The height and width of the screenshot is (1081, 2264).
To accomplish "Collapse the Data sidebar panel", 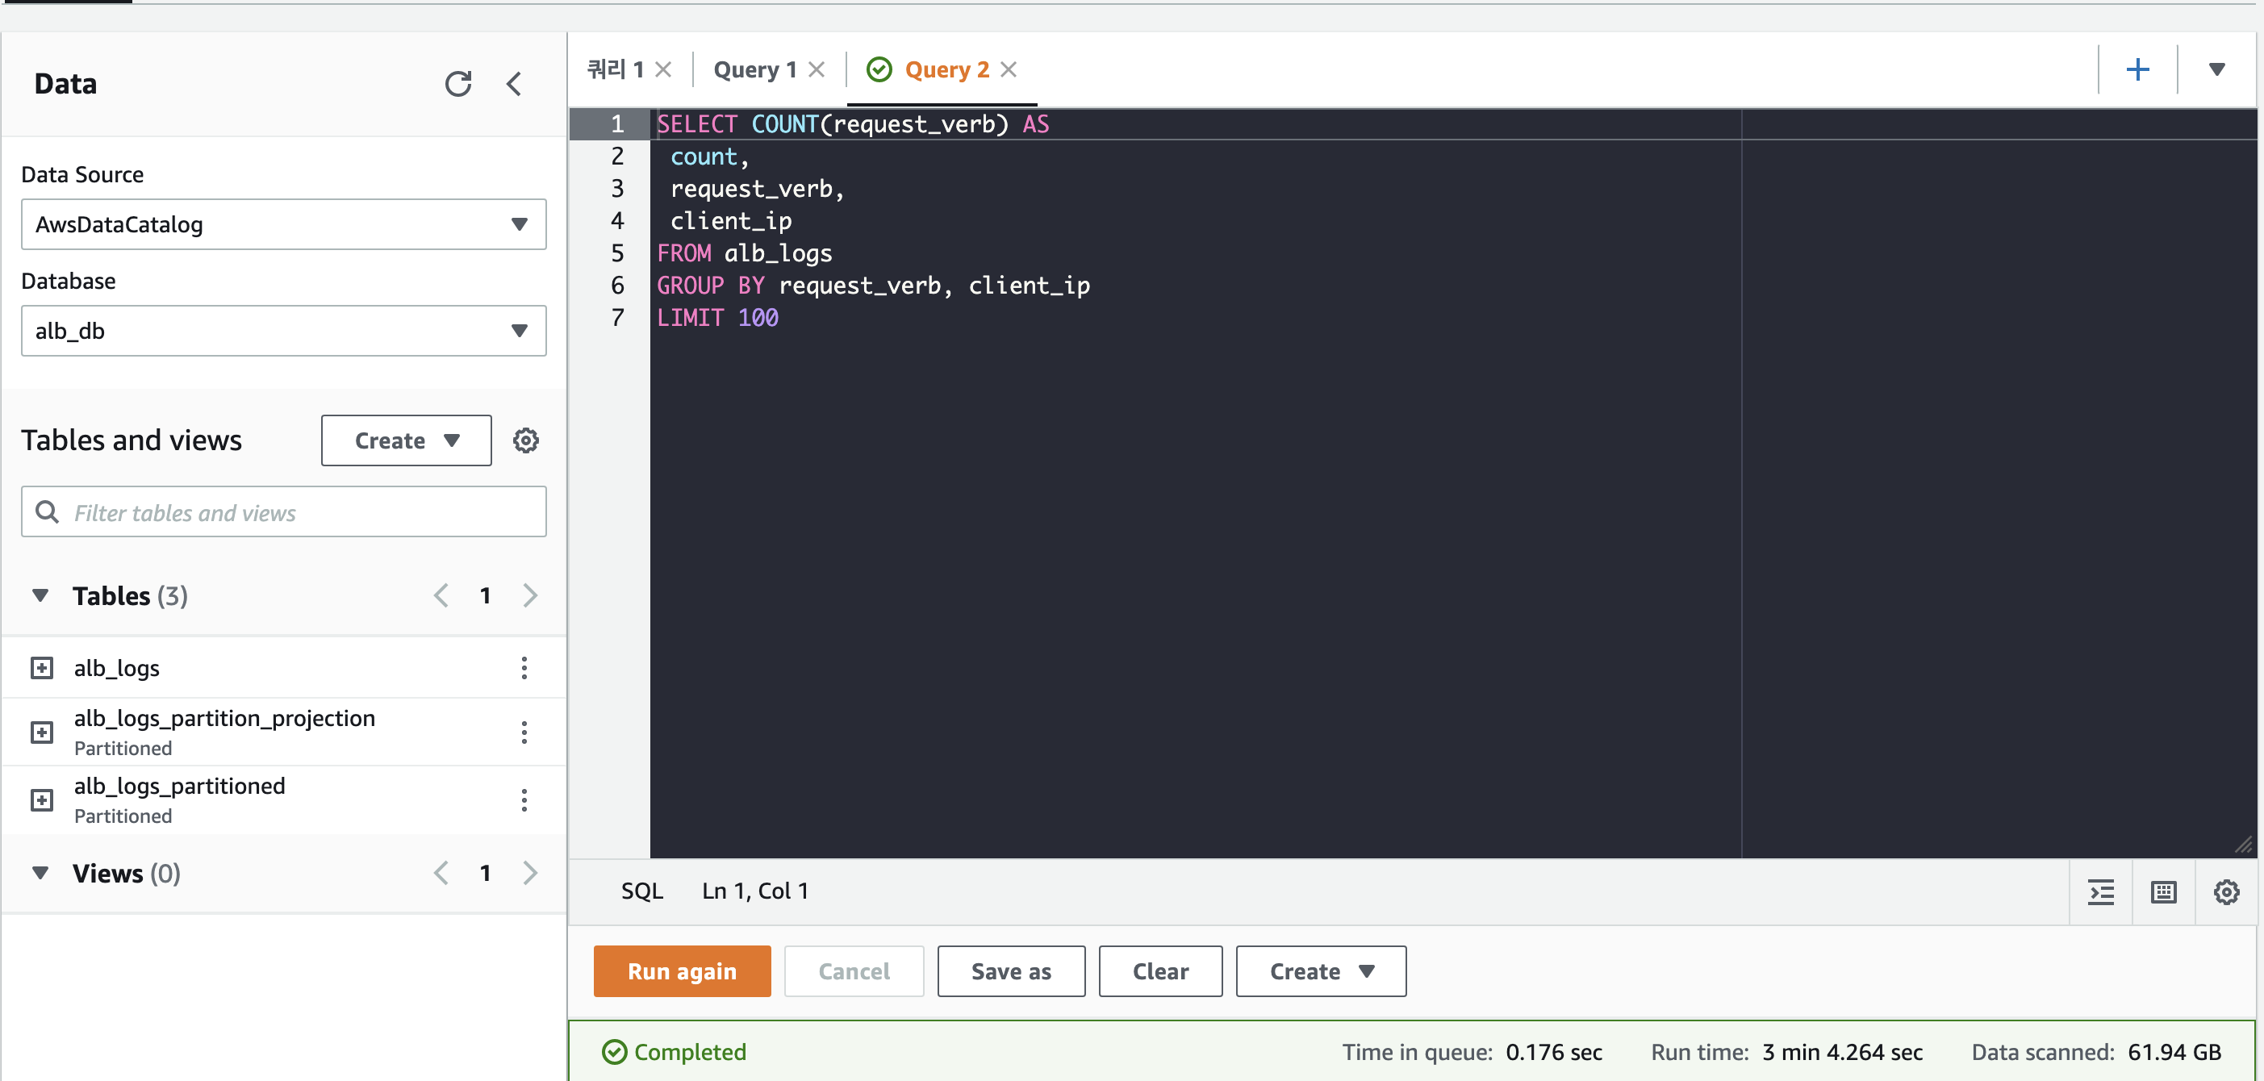I will [514, 83].
